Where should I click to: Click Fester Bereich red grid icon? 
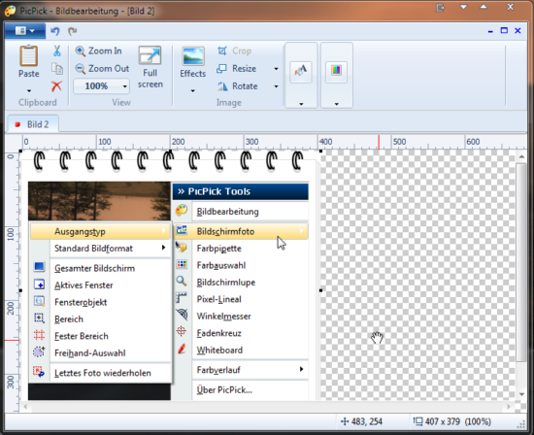click(39, 335)
